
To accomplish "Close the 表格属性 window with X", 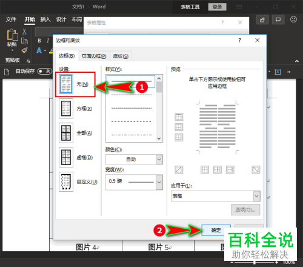I will [x=240, y=22].
